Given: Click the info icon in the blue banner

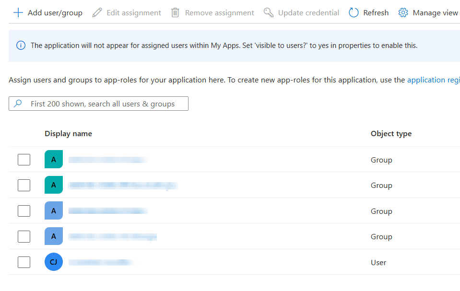Looking at the screenshot, I should (21, 46).
